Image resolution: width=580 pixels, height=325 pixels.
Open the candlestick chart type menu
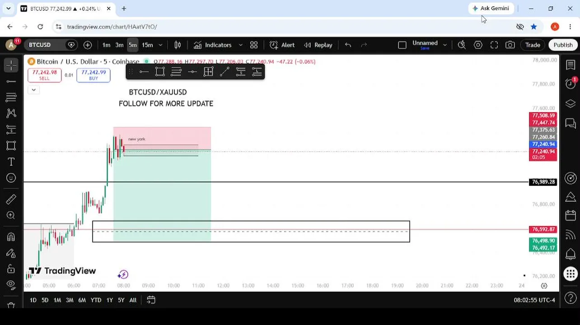click(x=178, y=45)
